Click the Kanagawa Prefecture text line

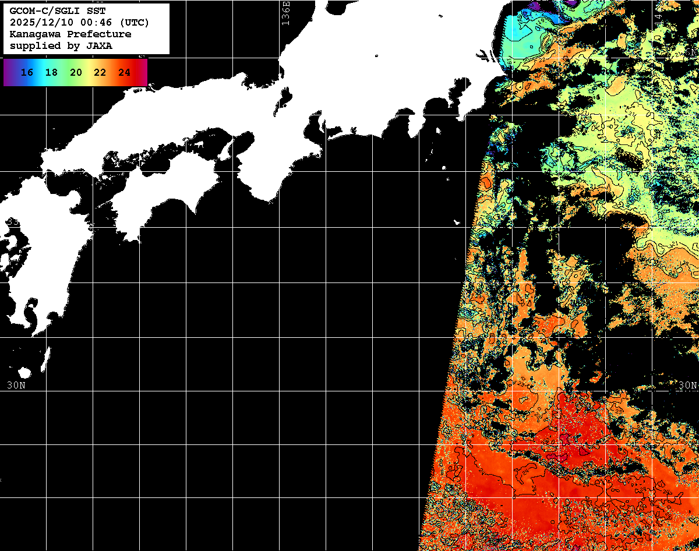70,34
